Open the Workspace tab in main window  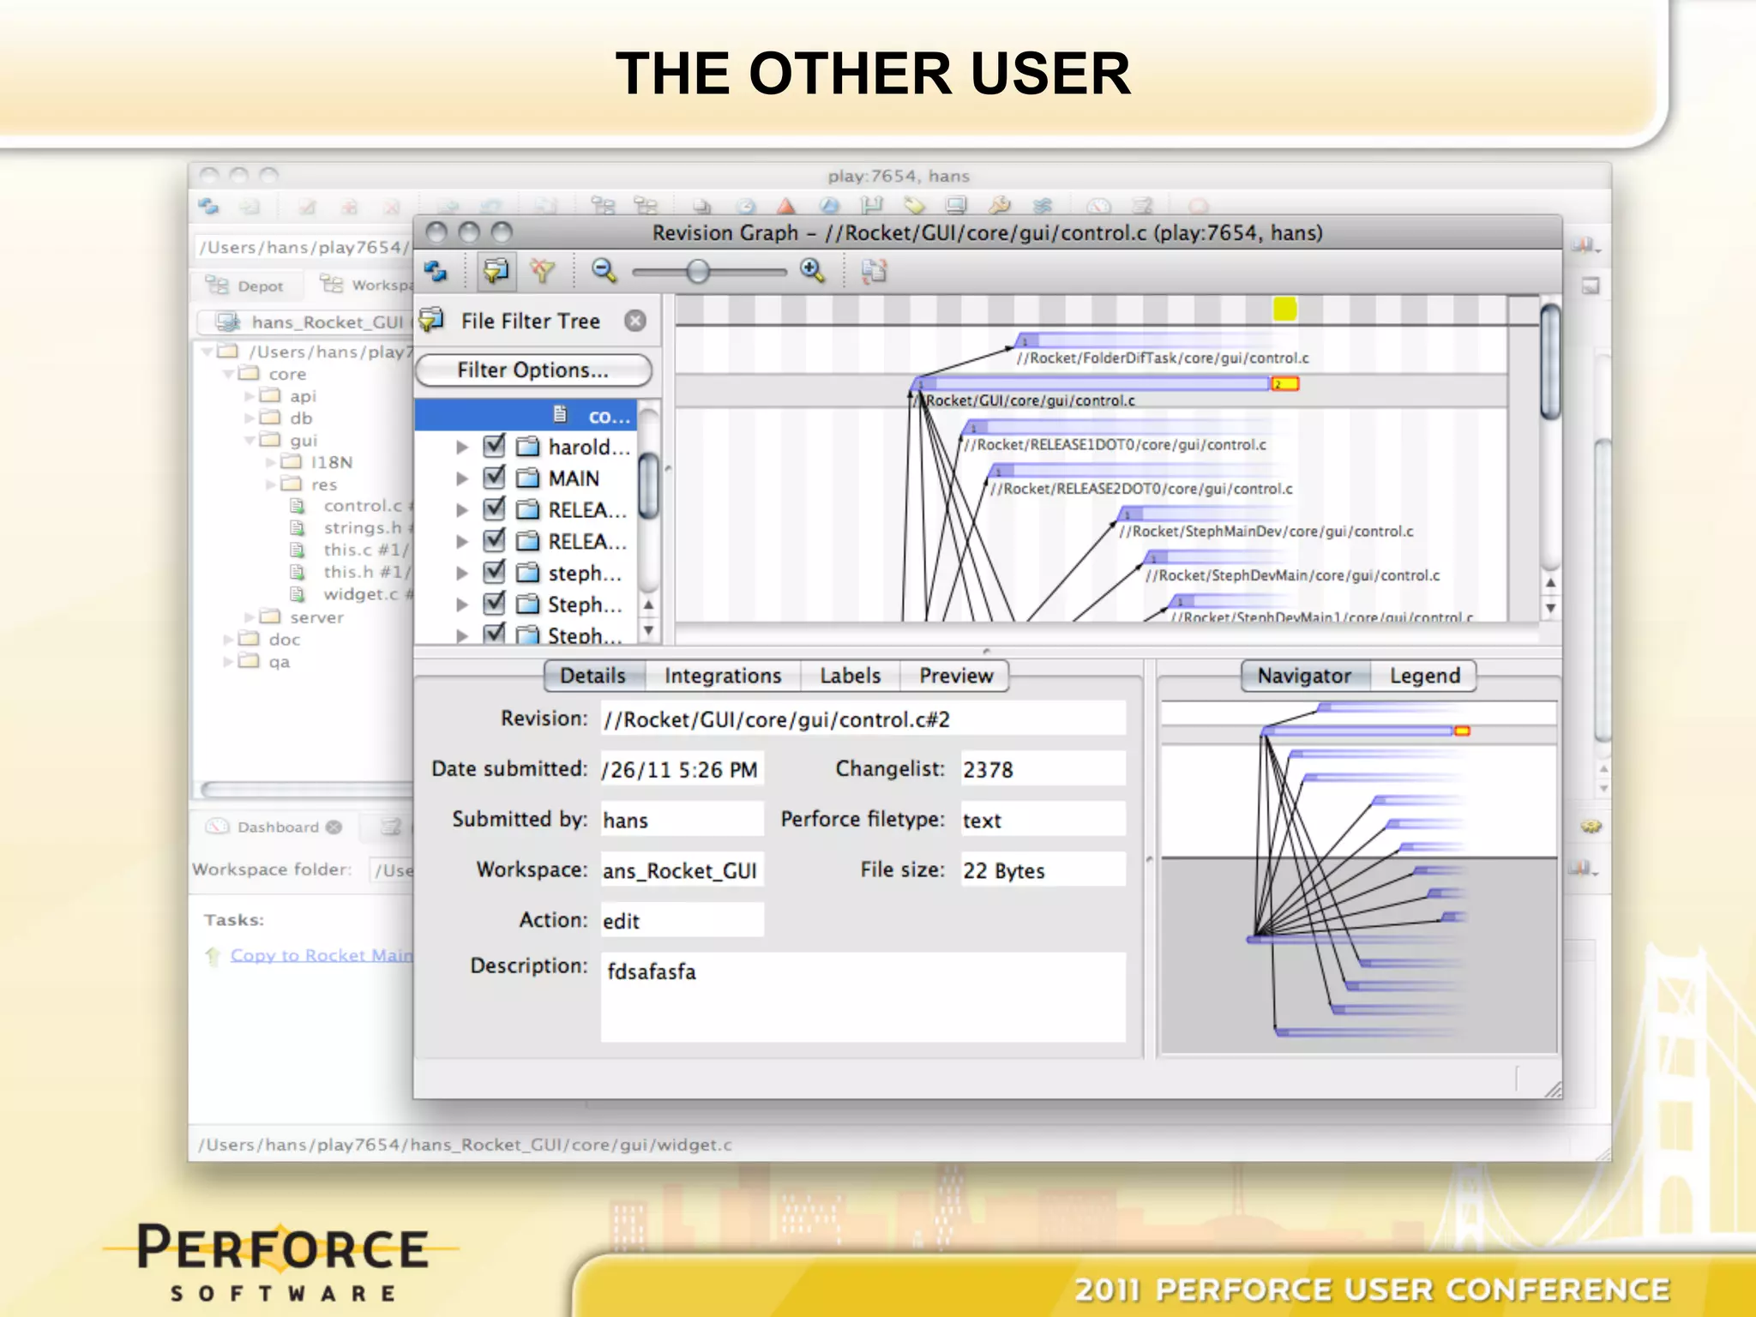point(365,285)
